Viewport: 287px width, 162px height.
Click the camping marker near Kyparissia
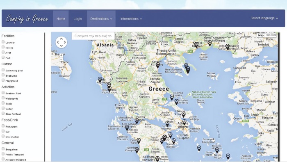pyautogui.click(x=137, y=150)
